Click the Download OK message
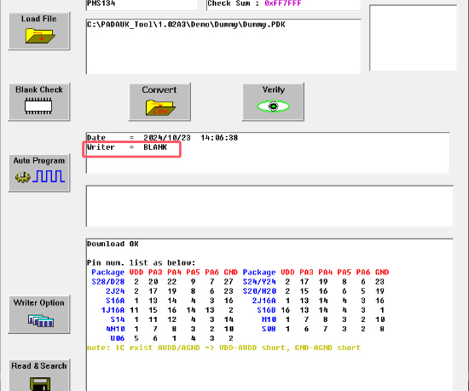Viewport: 469px width, 391px height. [x=113, y=244]
